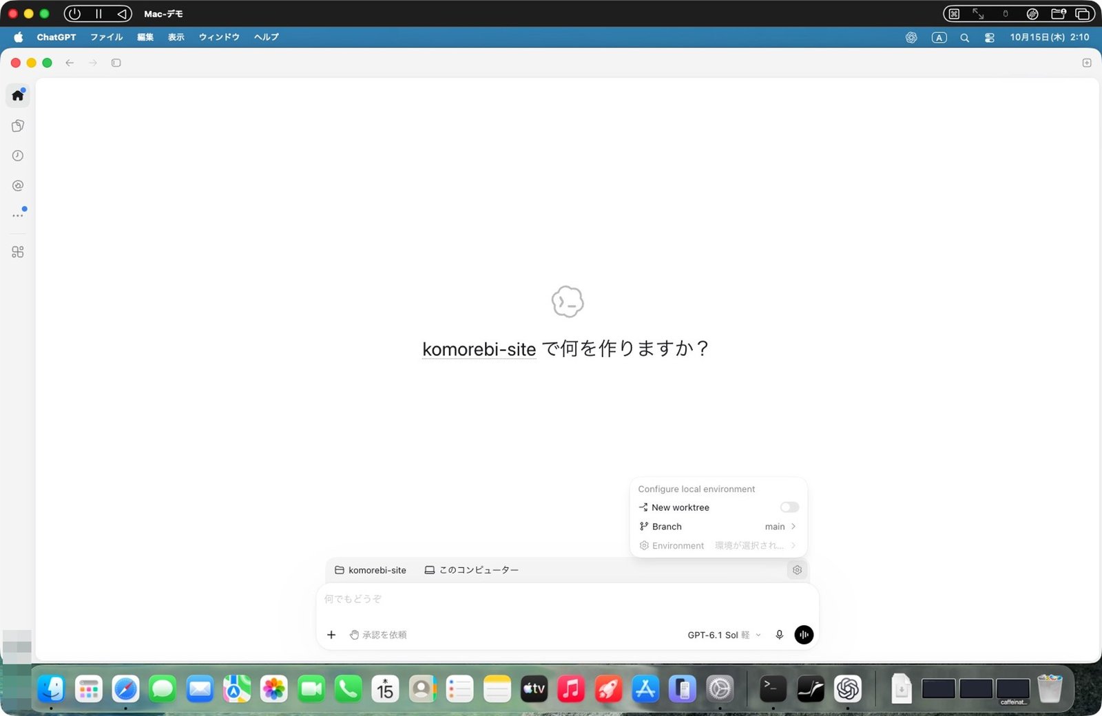The width and height of the screenshot is (1102, 716).
Task: Start voice mode with the black waveform button
Action: tap(804, 635)
